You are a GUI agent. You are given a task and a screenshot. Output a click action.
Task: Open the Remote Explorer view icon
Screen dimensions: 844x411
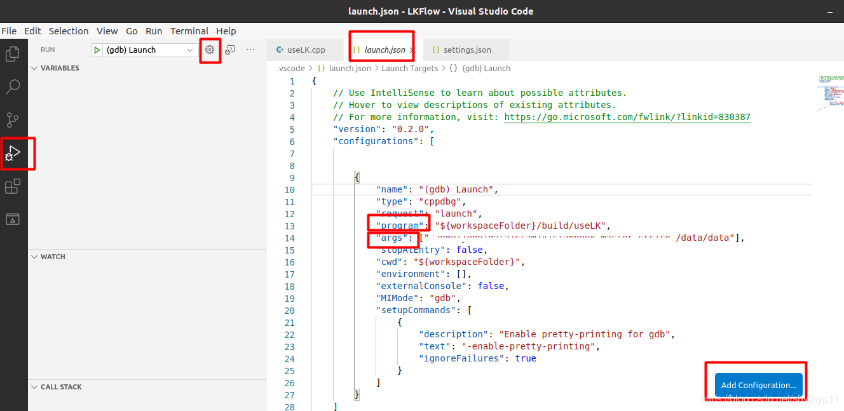coord(13,219)
